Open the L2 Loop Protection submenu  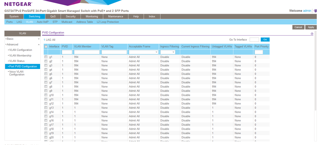click(x=108, y=22)
